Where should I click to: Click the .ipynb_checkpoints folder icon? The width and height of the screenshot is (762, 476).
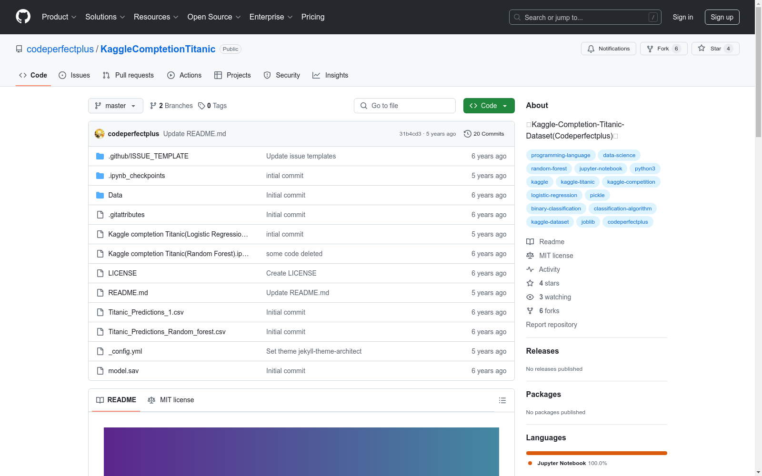click(x=100, y=176)
